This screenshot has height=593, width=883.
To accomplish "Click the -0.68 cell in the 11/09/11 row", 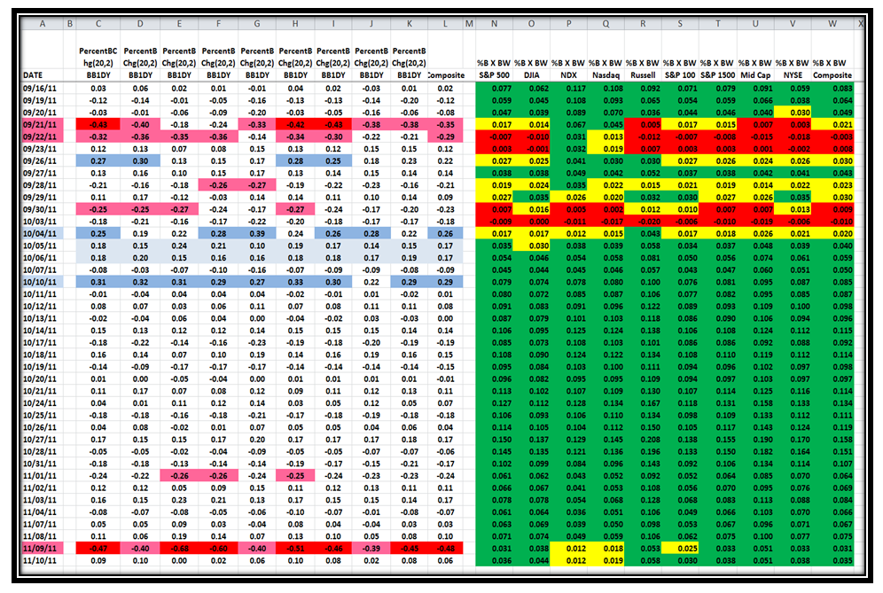I will point(179,549).
